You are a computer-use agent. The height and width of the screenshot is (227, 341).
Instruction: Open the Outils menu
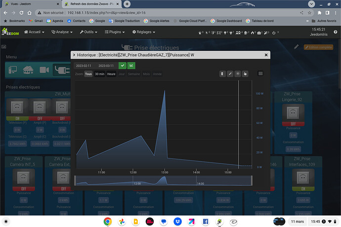[88, 32]
